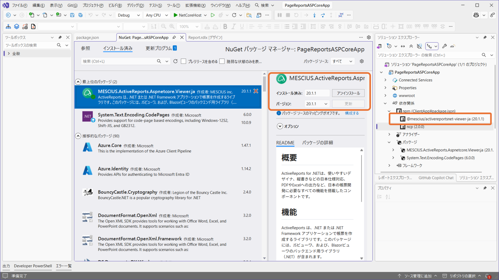The height and width of the screenshot is (280, 499).
Task: Expand the wwwroot folder node
Action: [x=386, y=96]
